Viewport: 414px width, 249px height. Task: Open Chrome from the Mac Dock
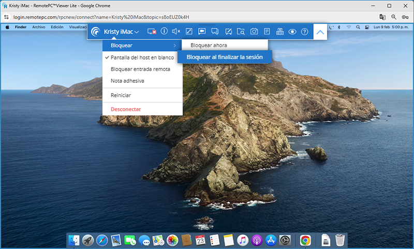[x=305, y=240]
